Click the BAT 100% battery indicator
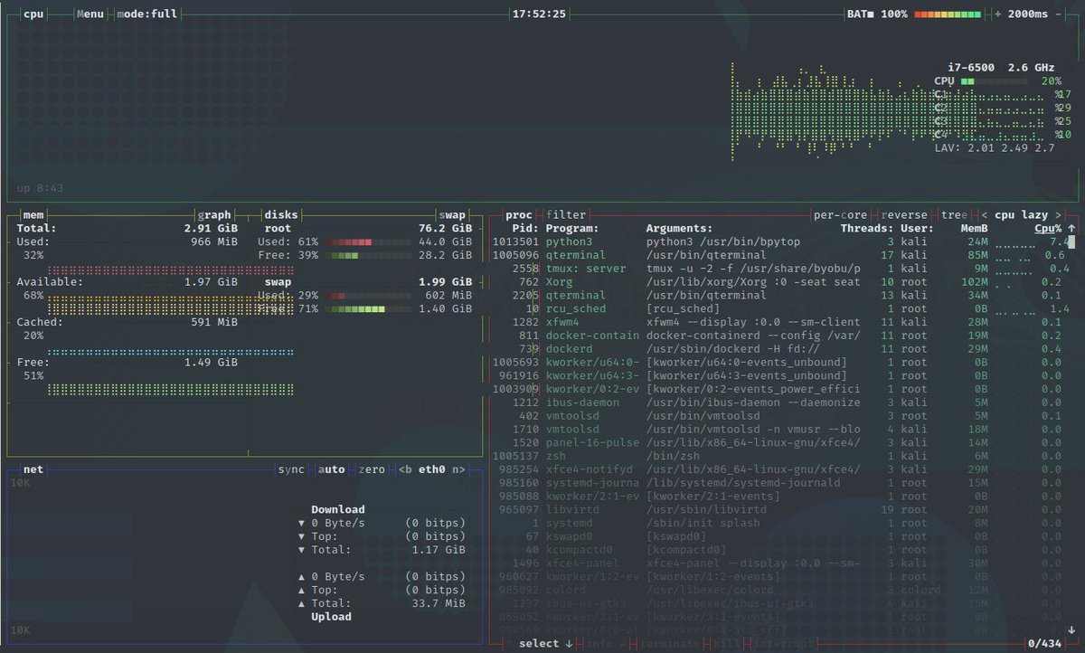This screenshot has width=1085, height=653. point(877,14)
